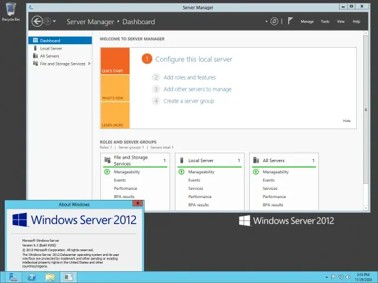
Task: Open Events in Local Server tile
Action: tap(194, 180)
